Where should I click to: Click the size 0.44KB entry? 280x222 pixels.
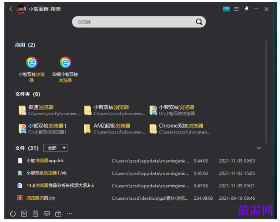201,161
